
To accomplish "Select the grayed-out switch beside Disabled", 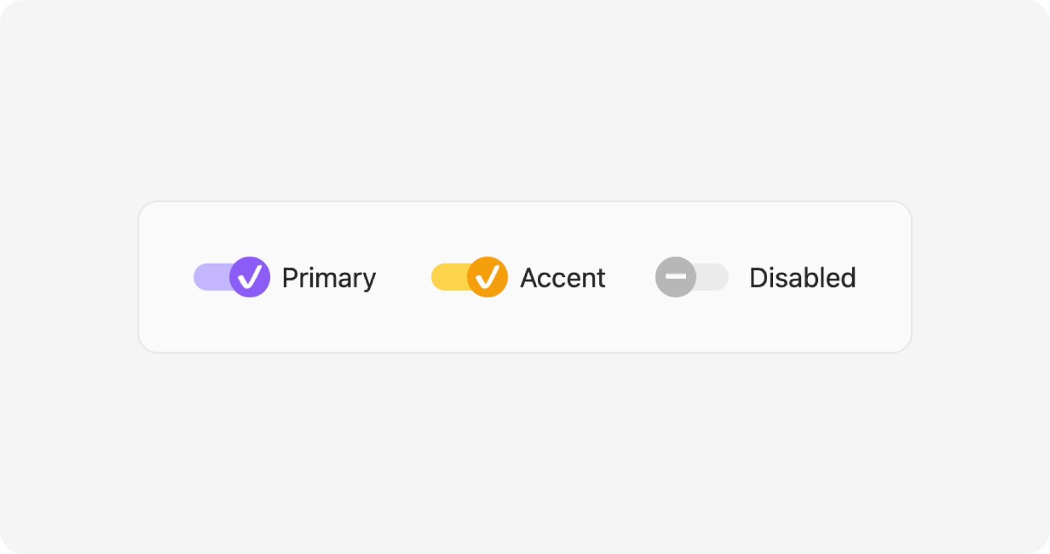I will coord(692,277).
